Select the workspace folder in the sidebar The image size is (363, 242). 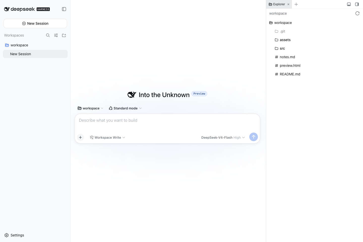click(x=35, y=45)
